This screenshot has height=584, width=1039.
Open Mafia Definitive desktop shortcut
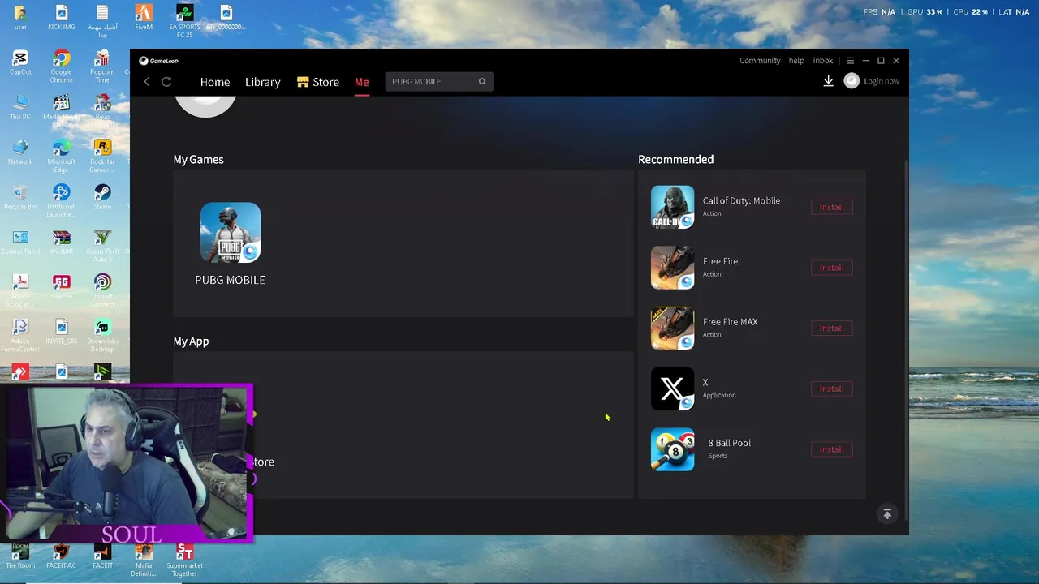click(x=144, y=560)
